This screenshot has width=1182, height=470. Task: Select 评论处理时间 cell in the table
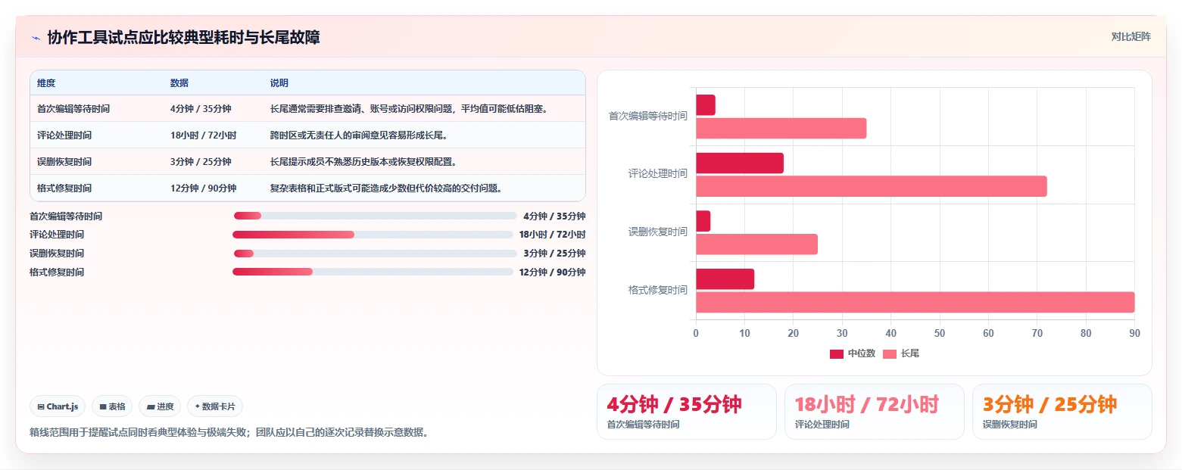click(64, 135)
